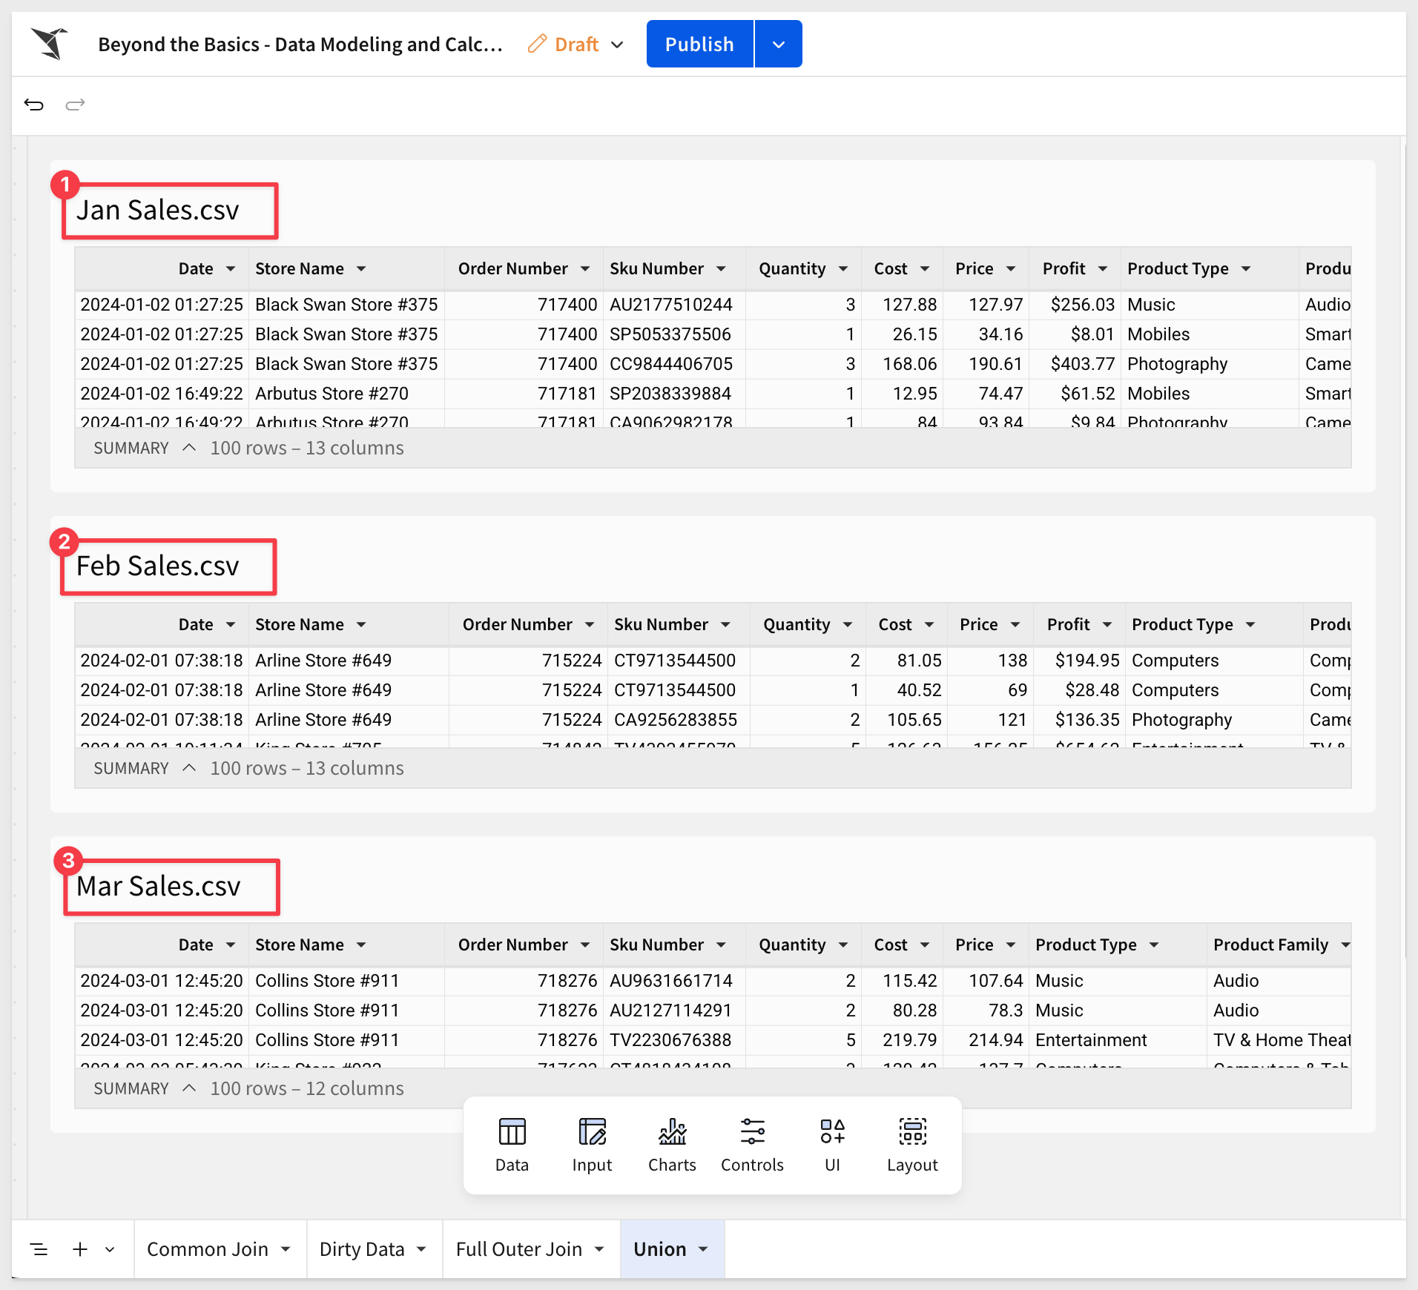Open Cost column menu in Jan Sales

click(925, 268)
